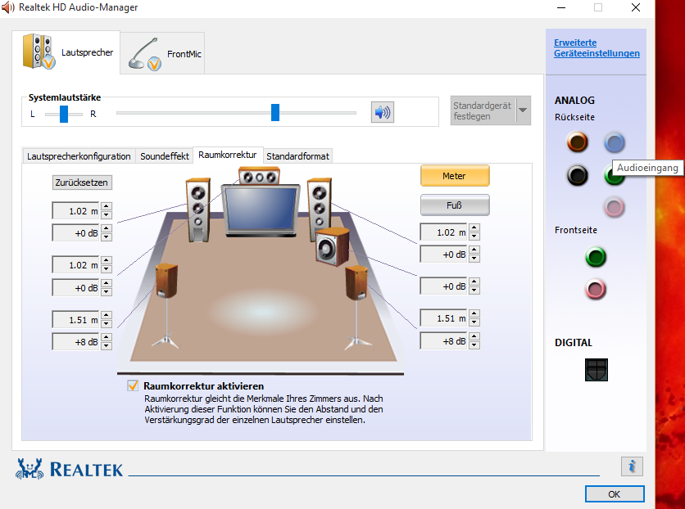Increase subwoofer +0 dB gain stepper

(474, 282)
